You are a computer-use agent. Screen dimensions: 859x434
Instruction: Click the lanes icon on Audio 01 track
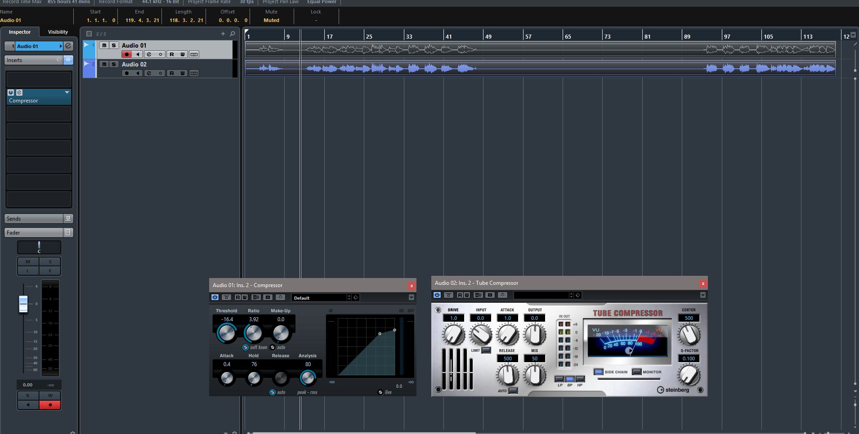click(x=194, y=54)
